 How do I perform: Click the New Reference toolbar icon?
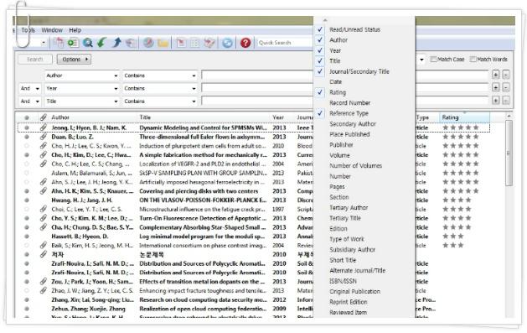click(x=73, y=43)
